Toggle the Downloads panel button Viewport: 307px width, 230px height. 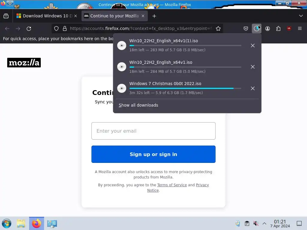click(x=257, y=28)
